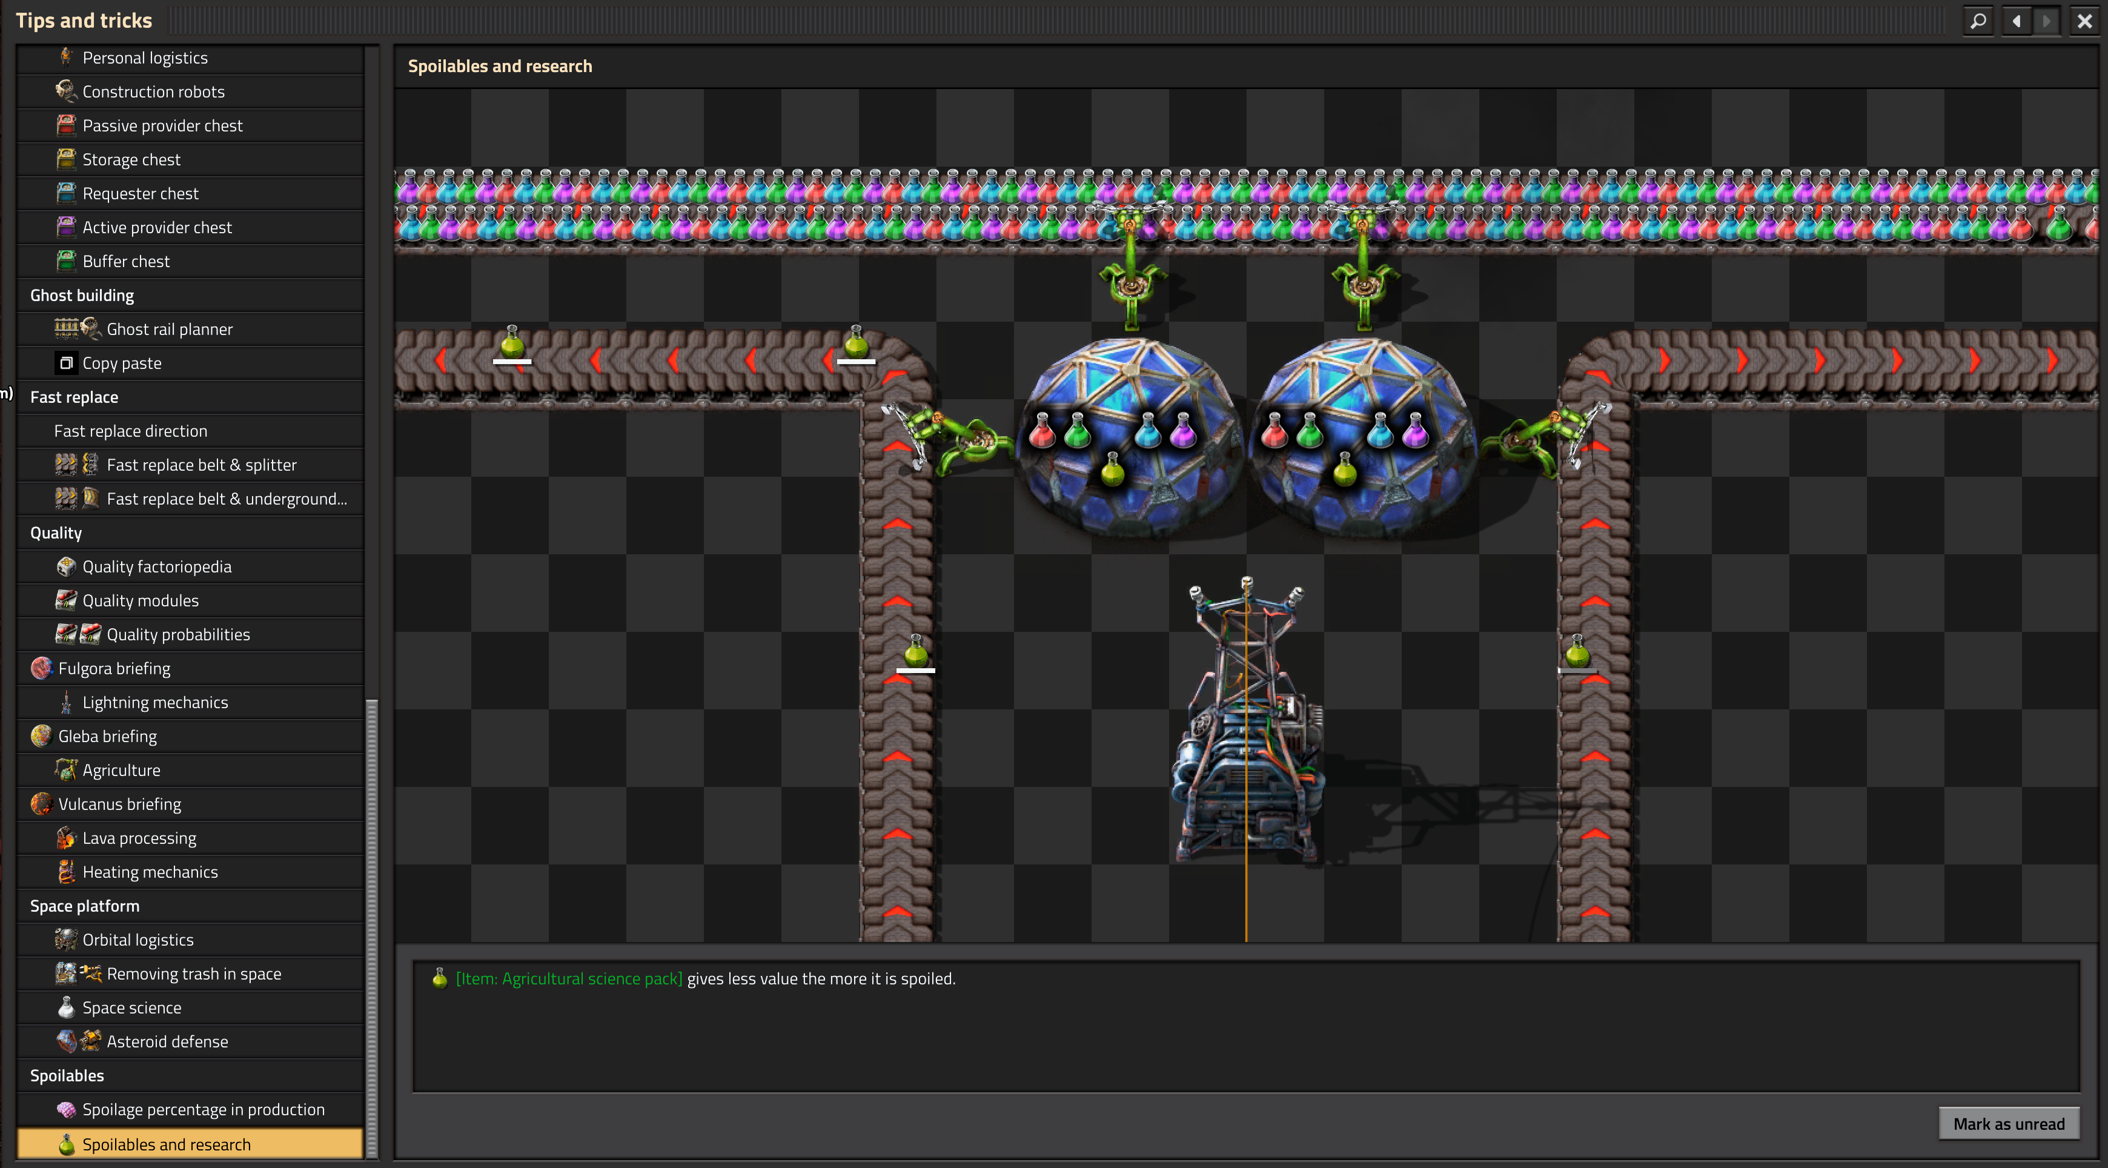Click the Lightning mechanics text

156,702
